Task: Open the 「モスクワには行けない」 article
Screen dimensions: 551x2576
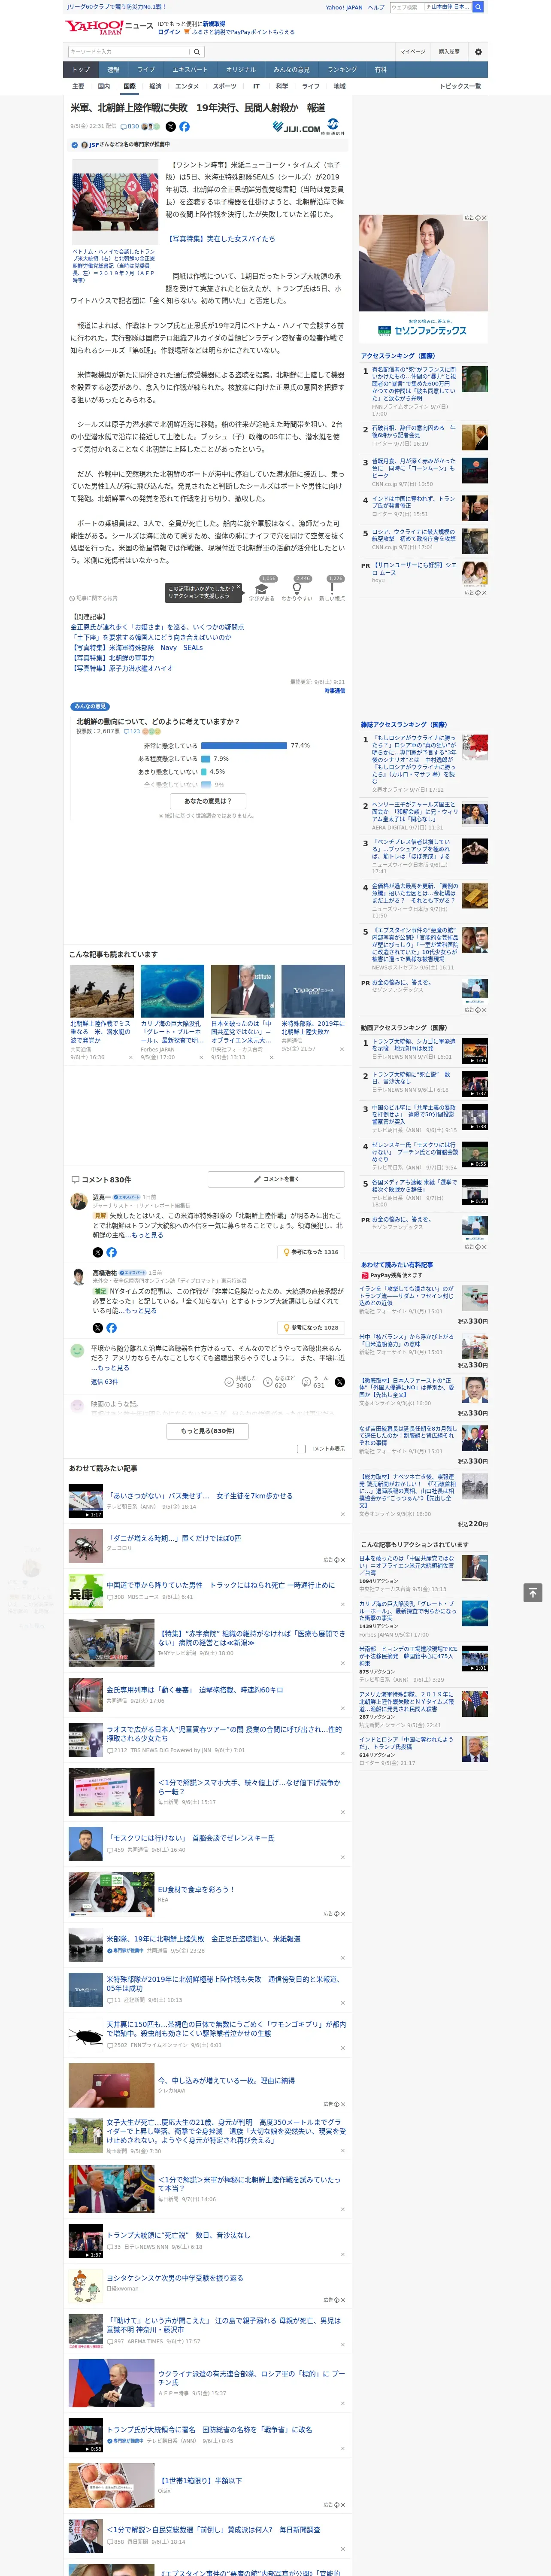Action: coord(191,1838)
